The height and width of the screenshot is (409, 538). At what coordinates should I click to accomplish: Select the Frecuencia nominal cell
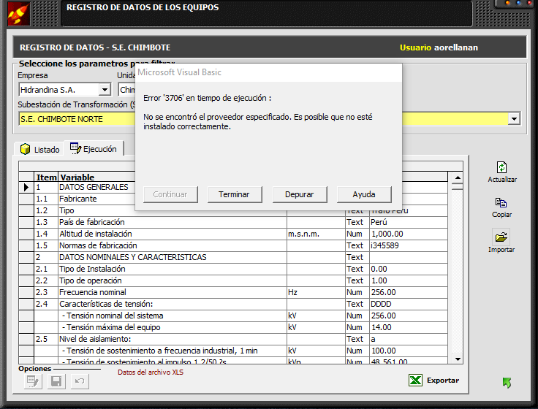[173, 292]
